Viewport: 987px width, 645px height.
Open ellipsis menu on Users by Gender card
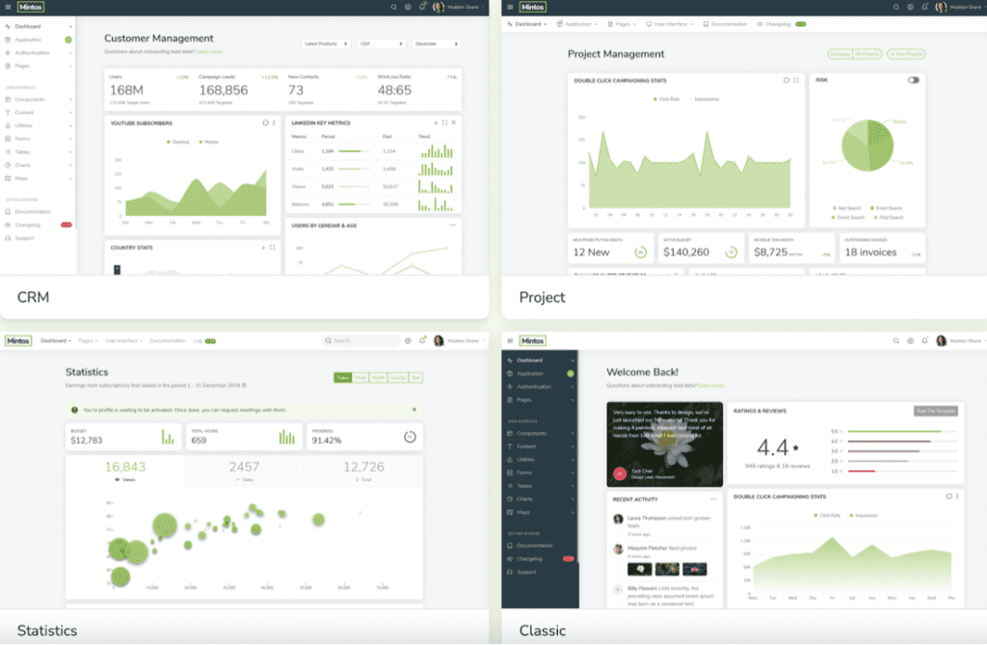pyautogui.click(x=452, y=225)
